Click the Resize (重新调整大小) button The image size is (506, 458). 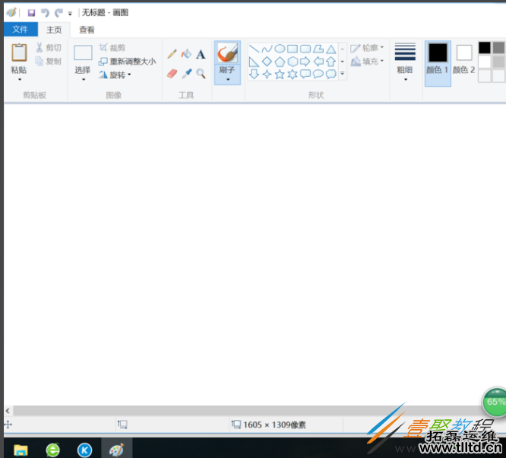pyautogui.click(x=127, y=62)
